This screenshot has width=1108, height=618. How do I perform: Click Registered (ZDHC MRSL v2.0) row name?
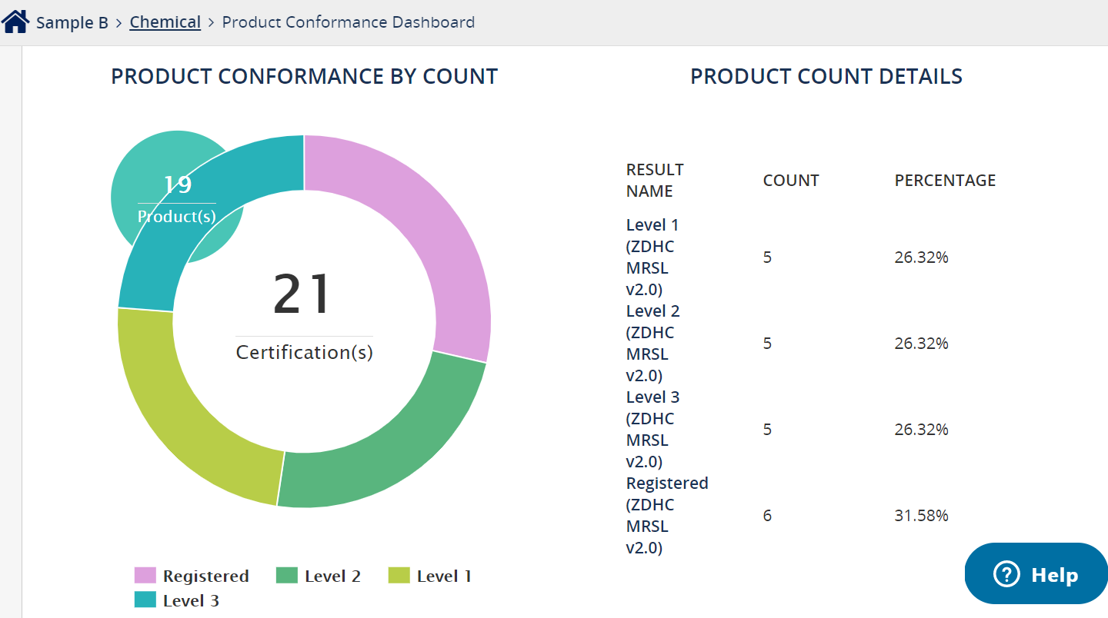[667, 516]
